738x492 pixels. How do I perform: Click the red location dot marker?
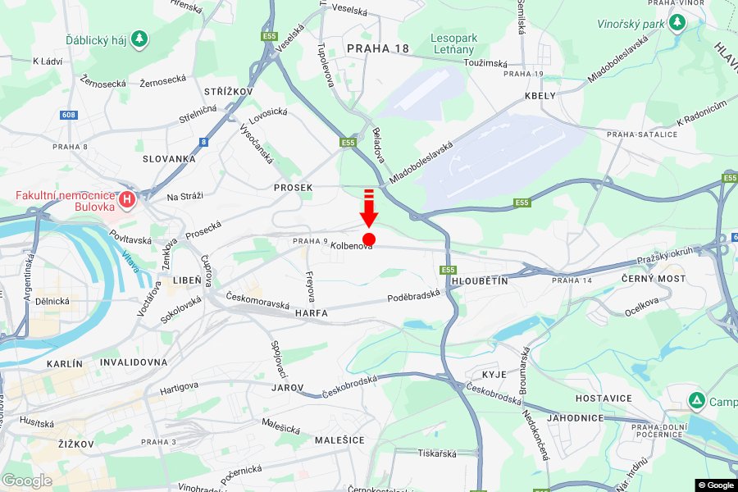pos(369,239)
